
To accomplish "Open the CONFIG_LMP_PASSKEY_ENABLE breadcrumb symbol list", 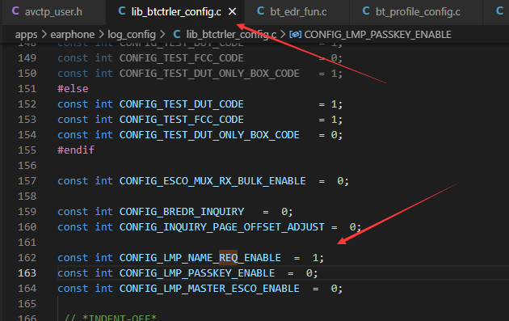I will (377, 35).
